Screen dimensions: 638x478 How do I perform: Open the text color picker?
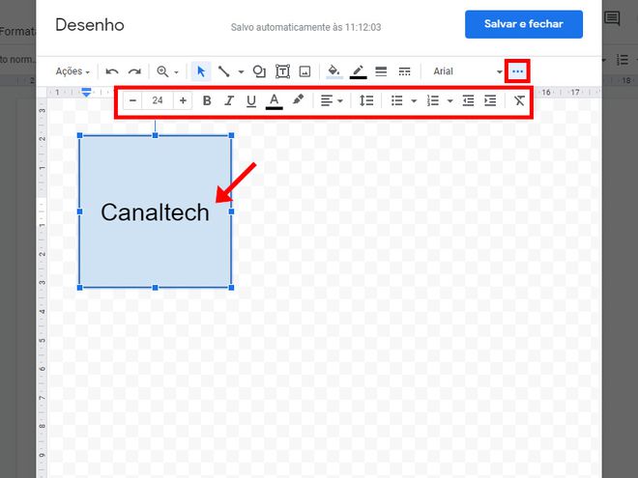click(275, 100)
